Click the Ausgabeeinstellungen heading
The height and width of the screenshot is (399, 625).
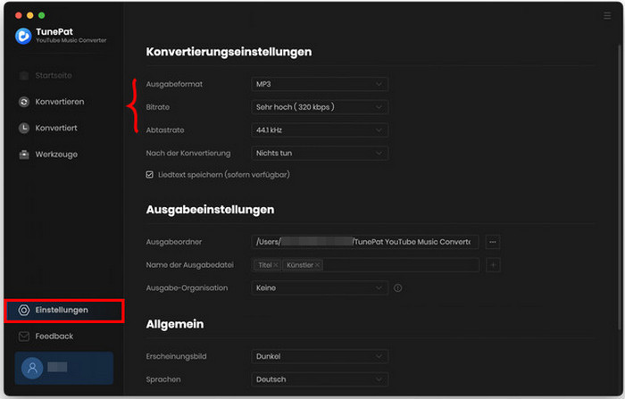coord(210,210)
